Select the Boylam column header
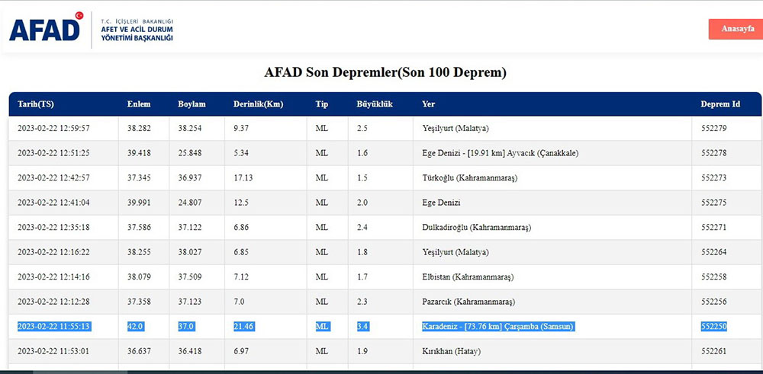Image resolution: width=763 pixels, height=374 pixels. pos(192,104)
